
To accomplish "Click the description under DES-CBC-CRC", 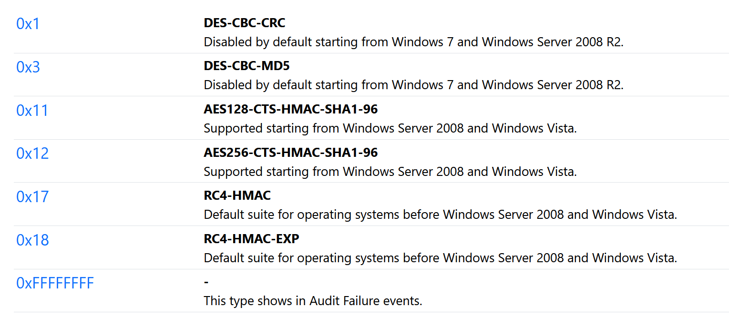I will pyautogui.click(x=413, y=42).
